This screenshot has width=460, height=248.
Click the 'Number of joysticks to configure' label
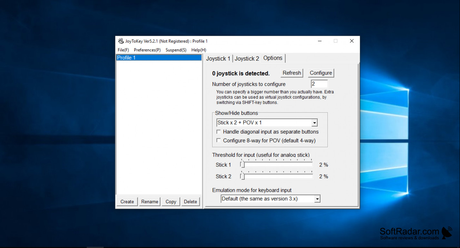(x=249, y=84)
